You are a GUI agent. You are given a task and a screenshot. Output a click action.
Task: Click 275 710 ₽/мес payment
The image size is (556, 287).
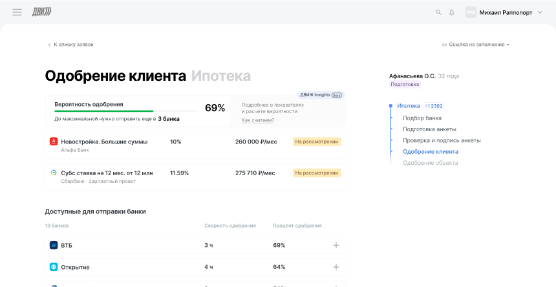[x=255, y=173]
